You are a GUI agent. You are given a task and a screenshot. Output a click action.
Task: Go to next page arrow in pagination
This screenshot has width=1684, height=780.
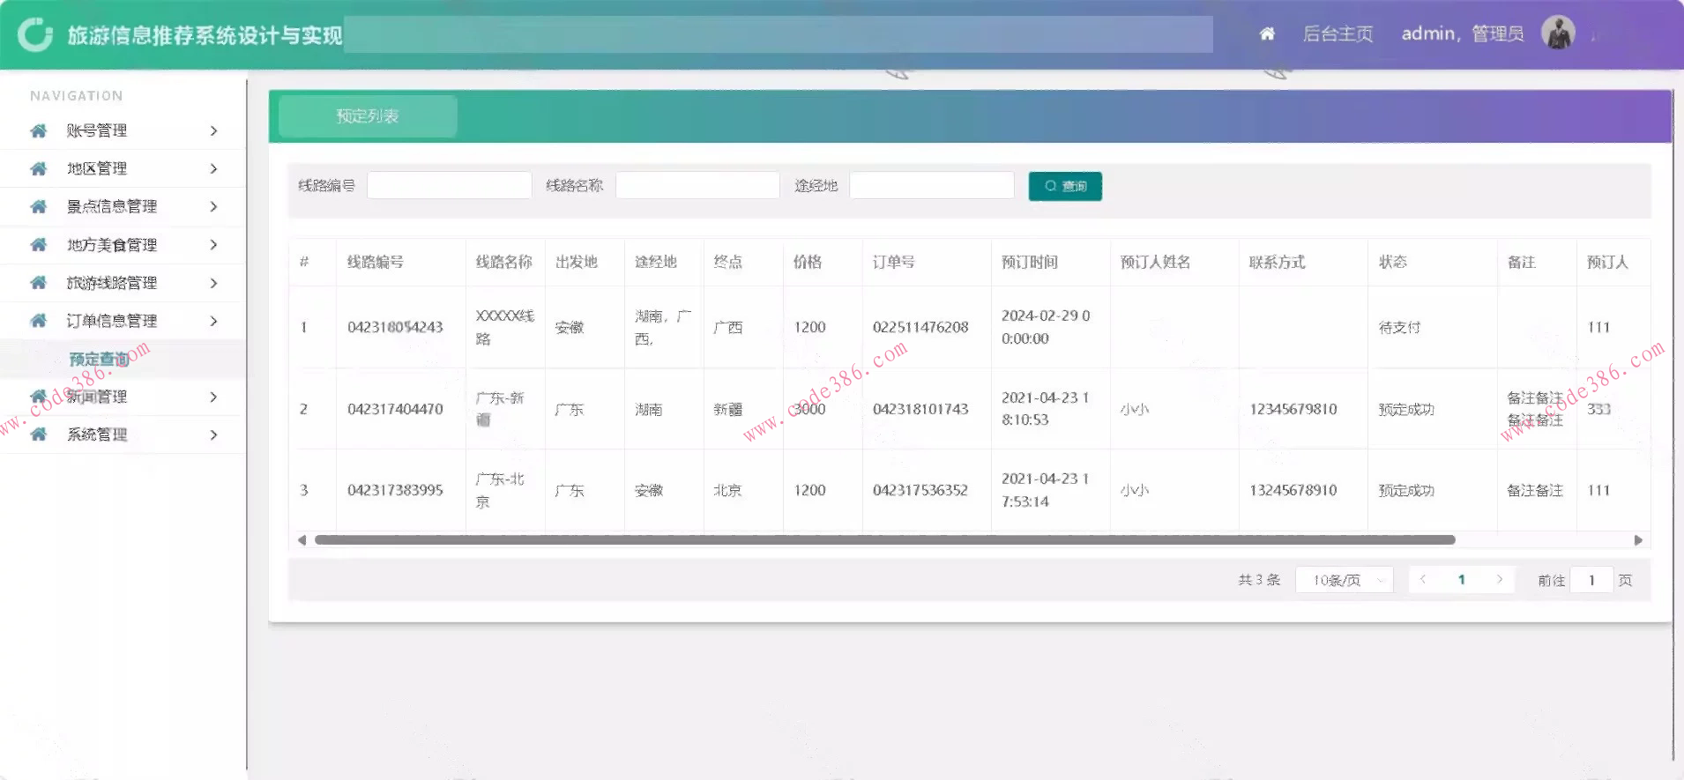pyautogui.click(x=1500, y=579)
